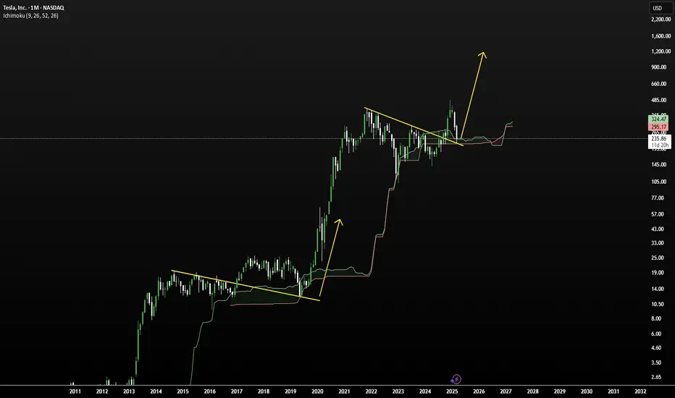The image size is (675, 398).
Task: Click the 2014 time axis label
Action: tap(156, 391)
